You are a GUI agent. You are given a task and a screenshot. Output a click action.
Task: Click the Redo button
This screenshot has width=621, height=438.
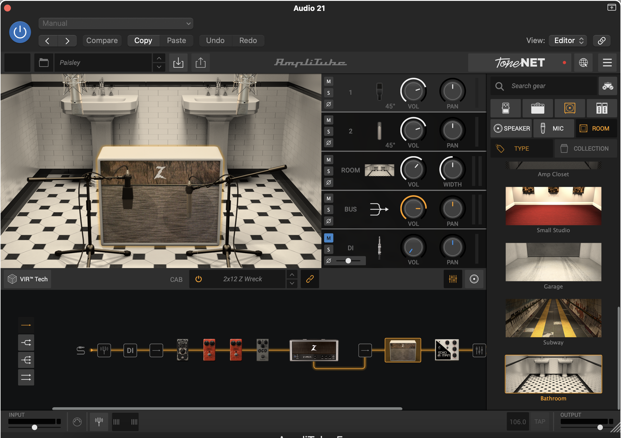248,40
